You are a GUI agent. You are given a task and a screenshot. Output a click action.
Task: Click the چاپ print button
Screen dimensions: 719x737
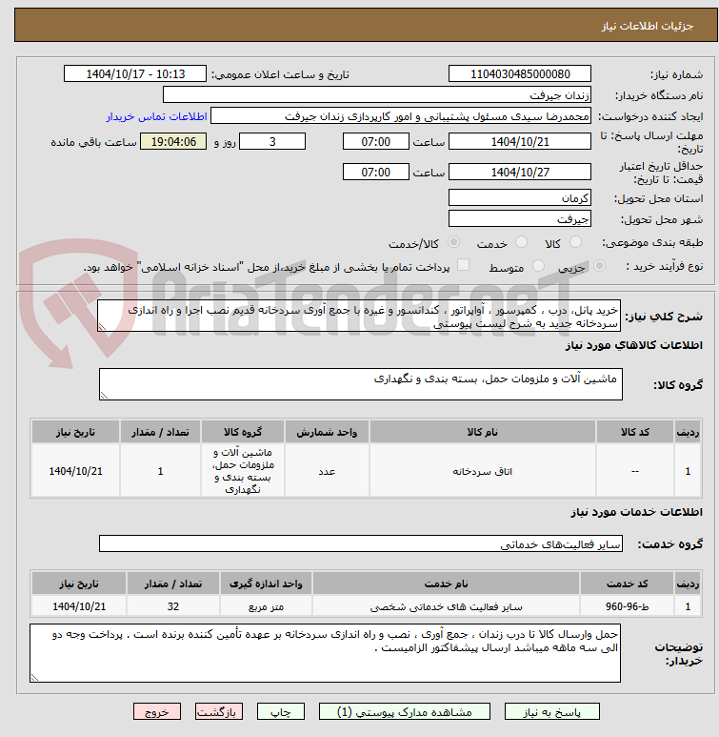point(280,711)
